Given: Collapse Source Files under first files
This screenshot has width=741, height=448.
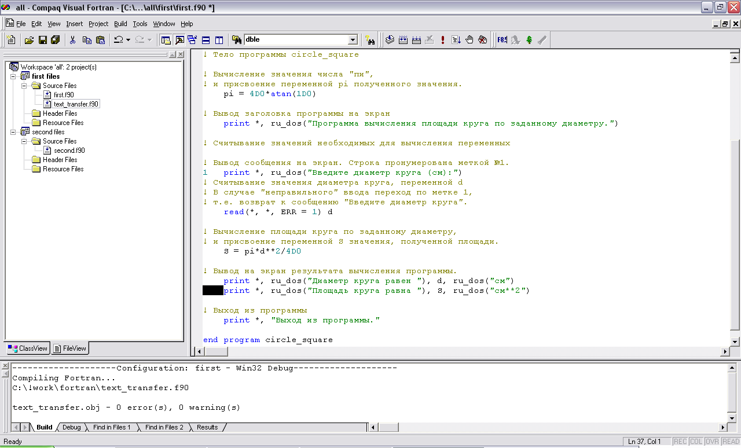Looking at the screenshot, I should click(24, 86).
